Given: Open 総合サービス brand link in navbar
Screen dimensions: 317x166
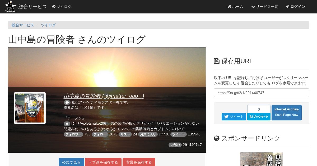Looking at the screenshot, I should [x=32, y=7].
